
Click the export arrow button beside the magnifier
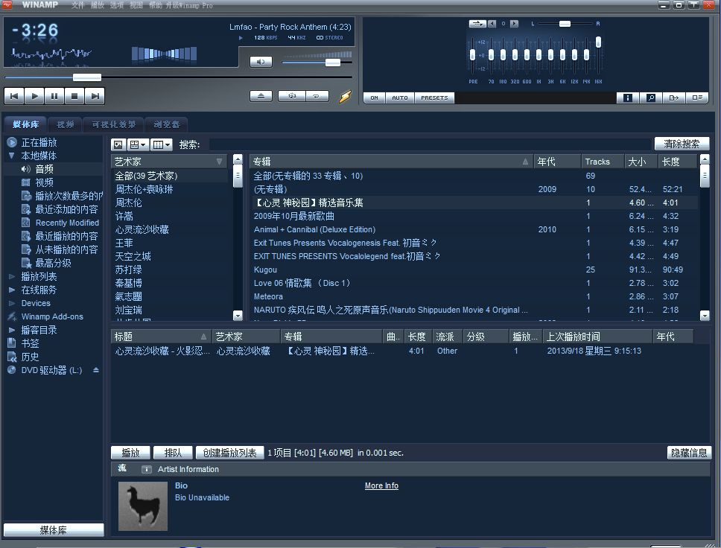click(674, 98)
